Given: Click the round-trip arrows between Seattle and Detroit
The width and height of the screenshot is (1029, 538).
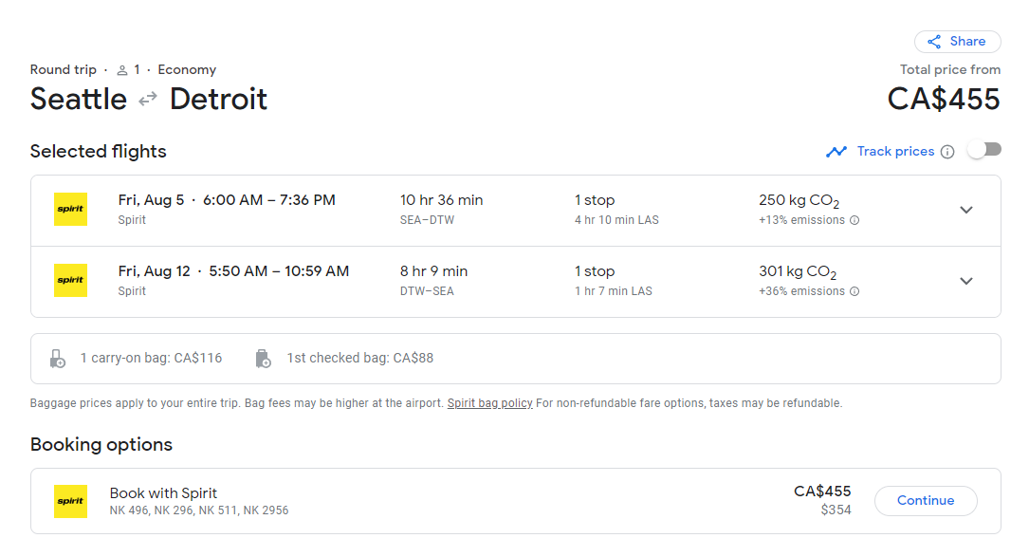Looking at the screenshot, I should [148, 99].
